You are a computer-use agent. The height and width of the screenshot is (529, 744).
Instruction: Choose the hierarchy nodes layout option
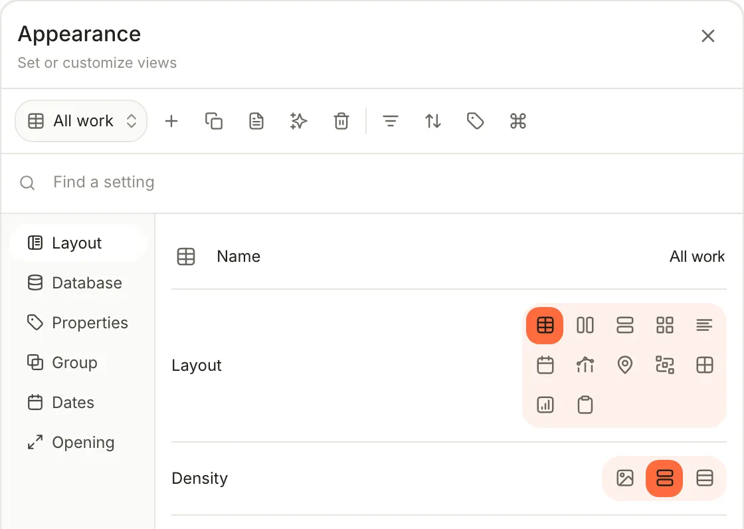point(665,365)
